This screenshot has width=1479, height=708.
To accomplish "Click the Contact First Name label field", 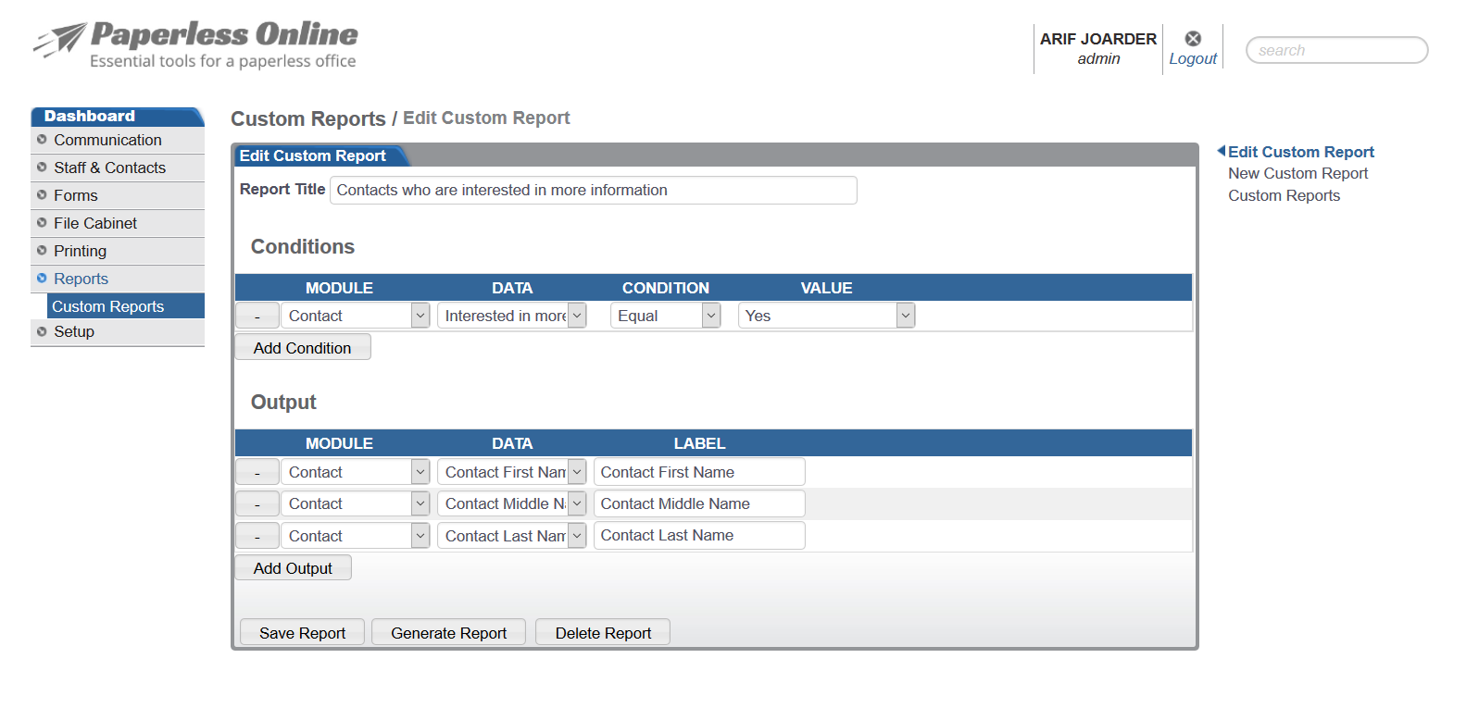I will coord(699,472).
